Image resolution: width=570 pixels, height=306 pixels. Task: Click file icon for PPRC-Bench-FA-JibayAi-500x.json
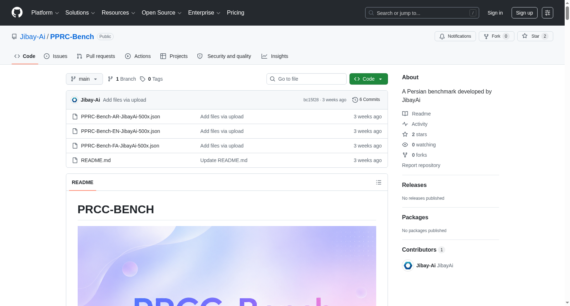point(75,146)
